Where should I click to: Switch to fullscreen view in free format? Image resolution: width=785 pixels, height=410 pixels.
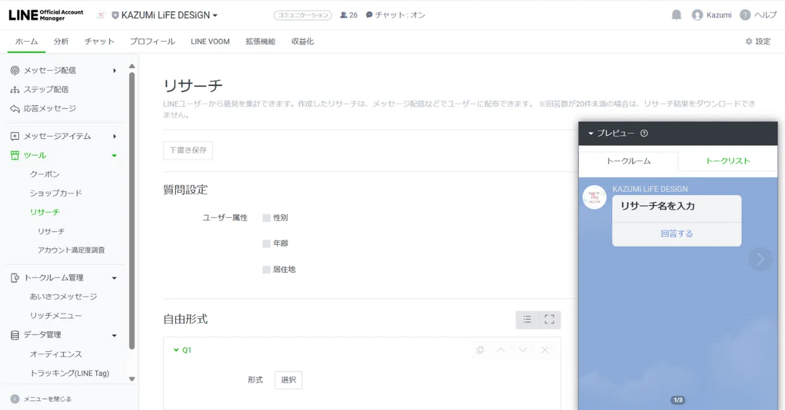(x=549, y=319)
